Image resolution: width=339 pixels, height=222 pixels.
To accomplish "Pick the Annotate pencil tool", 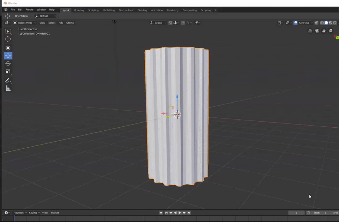I will click(x=8, y=81).
